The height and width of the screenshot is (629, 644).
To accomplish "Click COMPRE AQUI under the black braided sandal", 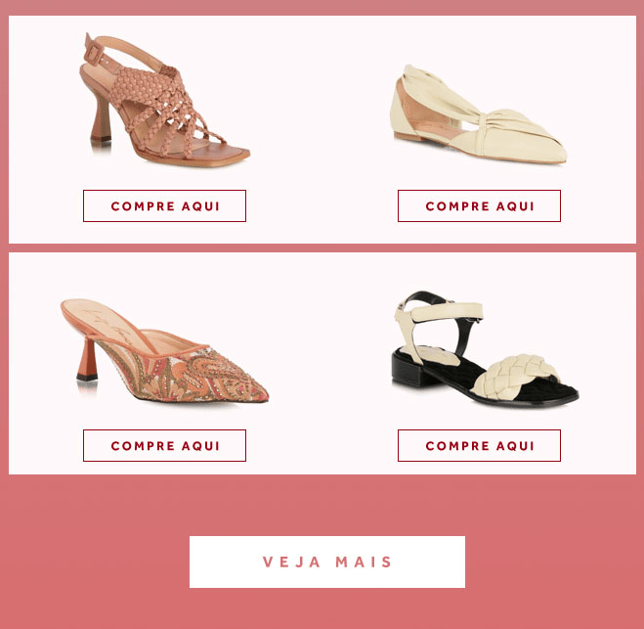I will pos(479,446).
